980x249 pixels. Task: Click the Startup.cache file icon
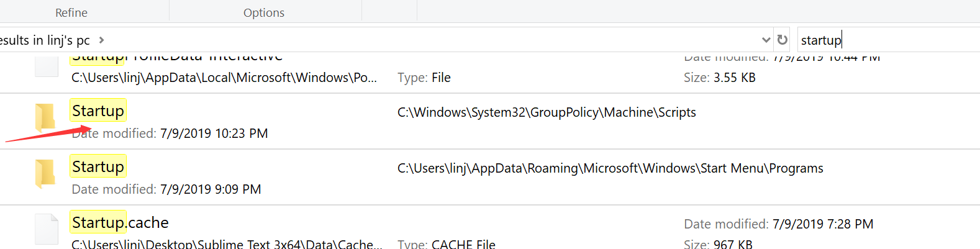(x=47, y=228)
